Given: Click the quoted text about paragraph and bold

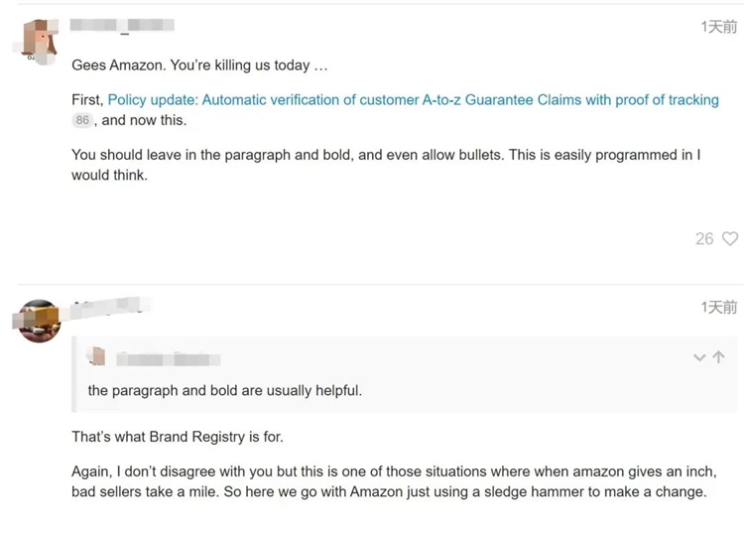Looking at the screenshot, I should (224, 390).
